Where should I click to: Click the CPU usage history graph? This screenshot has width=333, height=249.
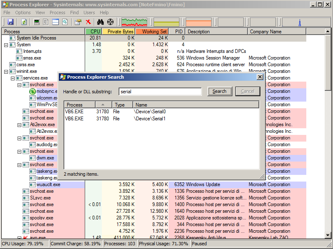134,22
